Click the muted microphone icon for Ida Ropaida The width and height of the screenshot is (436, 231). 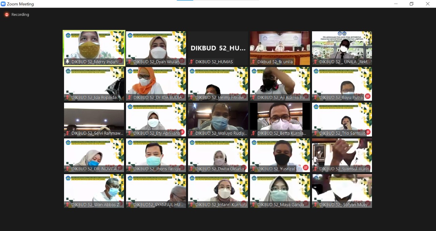[68, 98]
